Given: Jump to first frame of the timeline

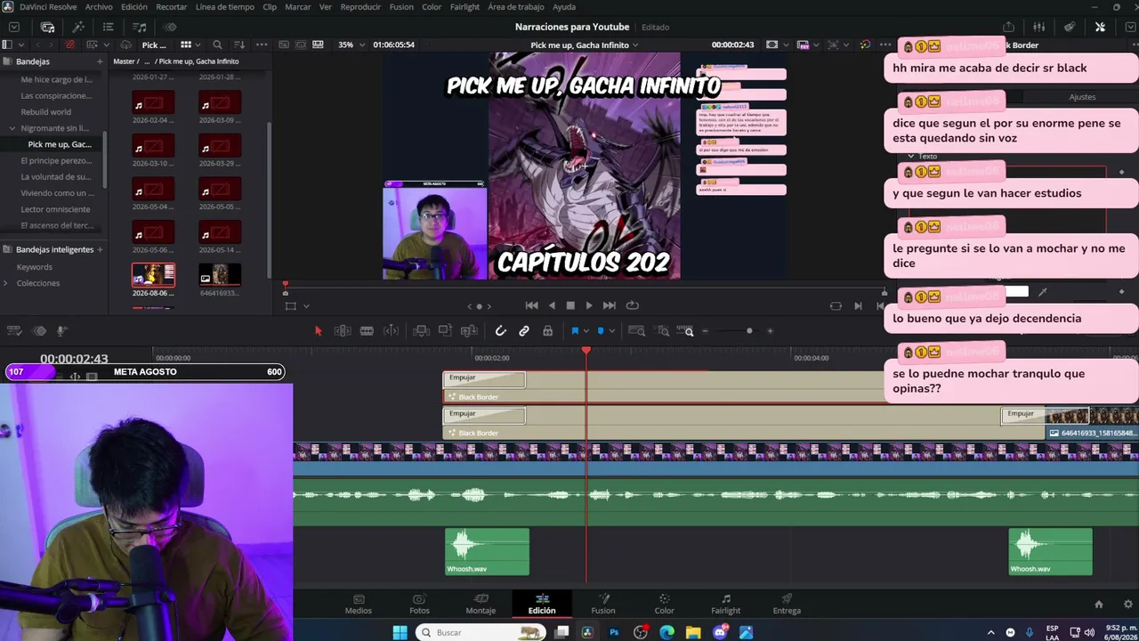Looking at the screenshot, I should (x=531, y=305).
